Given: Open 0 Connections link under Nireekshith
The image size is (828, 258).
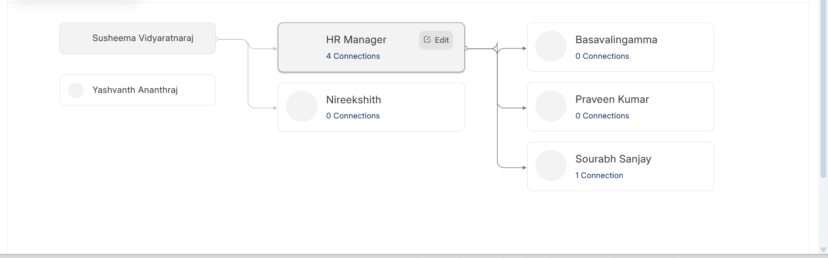Looking at the screenshot, I should click(353, 116).
